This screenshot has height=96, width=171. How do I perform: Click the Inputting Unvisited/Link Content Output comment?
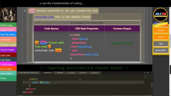84,68
